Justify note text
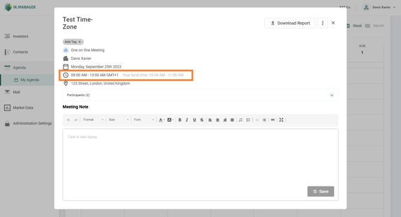 pyautogui.click(x=232, y=120)
